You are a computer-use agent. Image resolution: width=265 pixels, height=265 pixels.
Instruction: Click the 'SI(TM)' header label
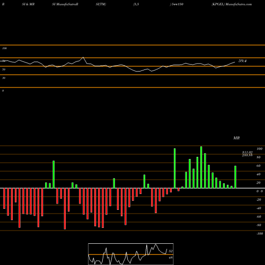click(x=101, y=4)
